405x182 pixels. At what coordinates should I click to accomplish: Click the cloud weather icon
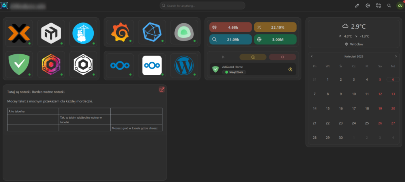tap(345, 26)
